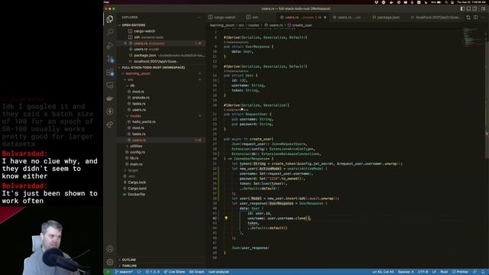Screen dimensions: 489x275
Task: Toggle secondary side bar layout icon
Action: pyautogui.click(x=474, y=8)
